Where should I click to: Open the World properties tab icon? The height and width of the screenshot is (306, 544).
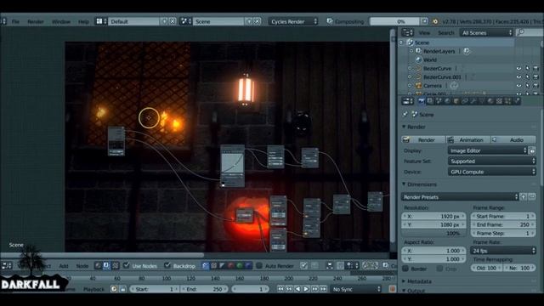pyautogui.click(x=448, y=101)
